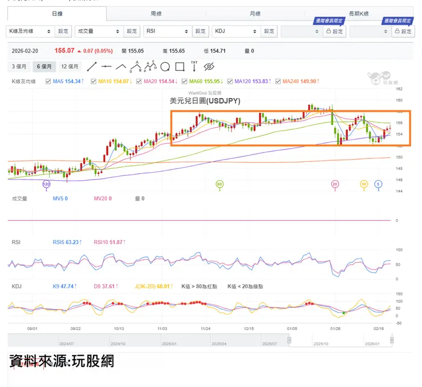Image resolution: width=422 pixels, height=387 pixels.
Task: Select the ABCD wave pattern tool
Action: (x=151, y=66)
